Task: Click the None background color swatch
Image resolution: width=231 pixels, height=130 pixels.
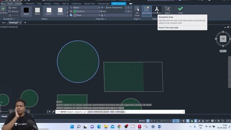Action: point(75,15)
